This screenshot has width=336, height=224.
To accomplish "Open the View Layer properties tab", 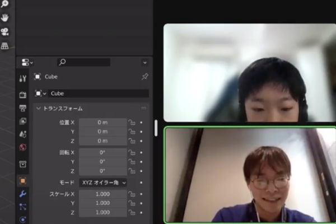I will pyautogui.click(x=23, y=121).
